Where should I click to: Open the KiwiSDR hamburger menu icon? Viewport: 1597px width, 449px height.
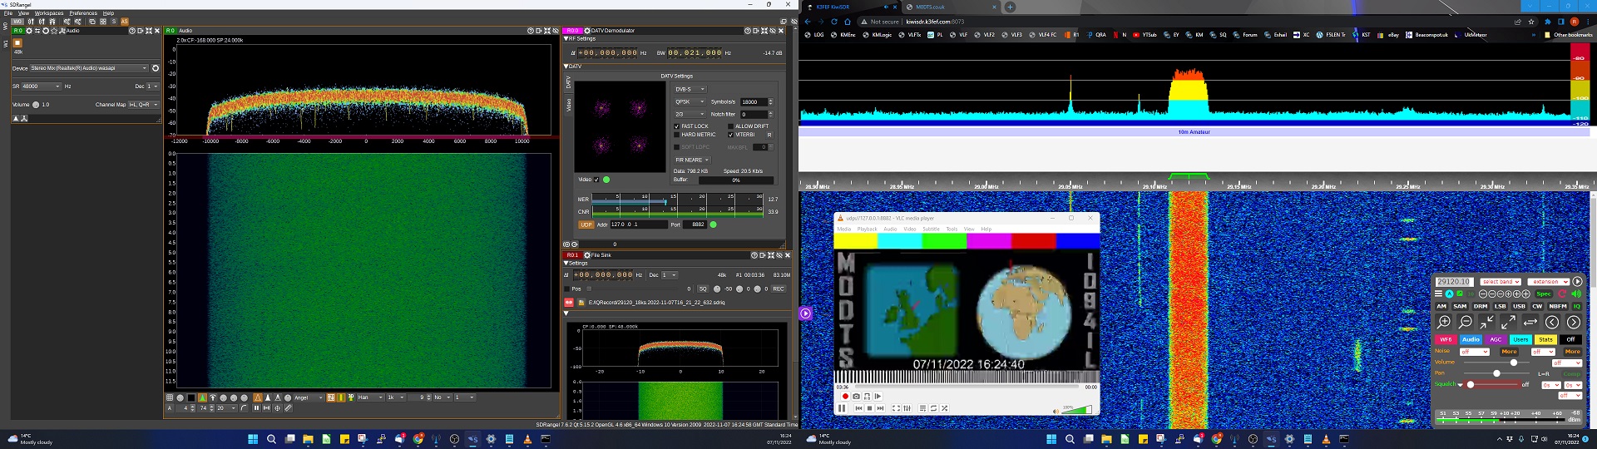click(x=1438, y=294)
